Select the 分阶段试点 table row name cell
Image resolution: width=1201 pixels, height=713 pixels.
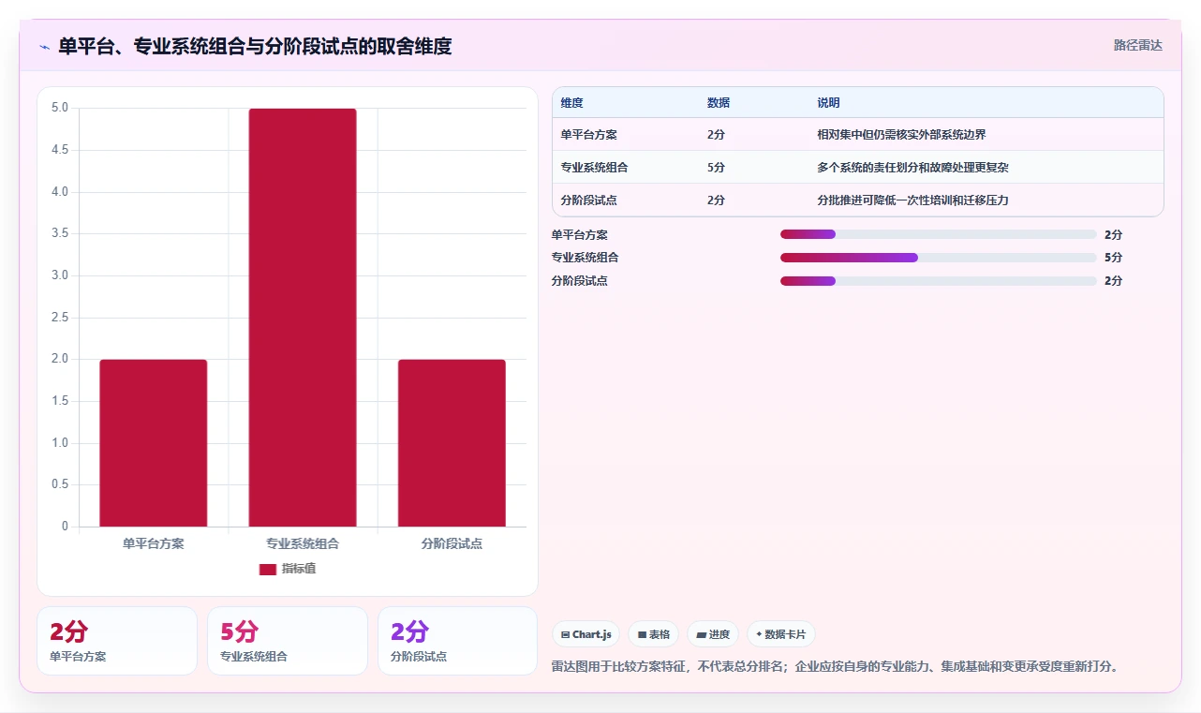pos(588,201)
